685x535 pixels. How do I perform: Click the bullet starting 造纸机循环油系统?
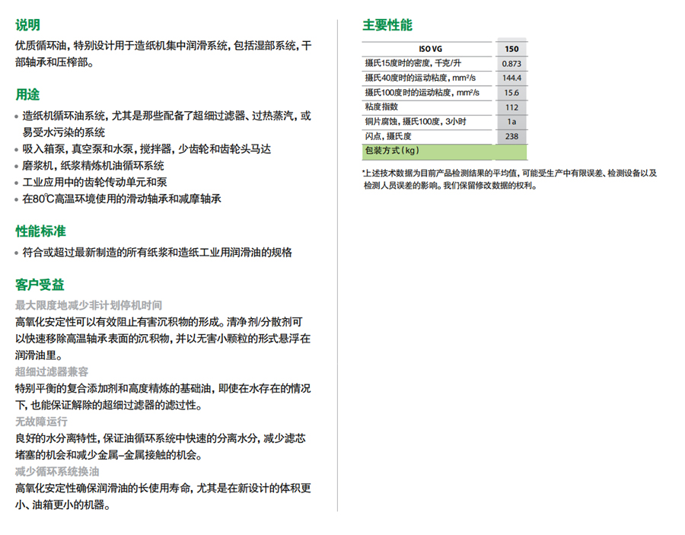[167, 124]
